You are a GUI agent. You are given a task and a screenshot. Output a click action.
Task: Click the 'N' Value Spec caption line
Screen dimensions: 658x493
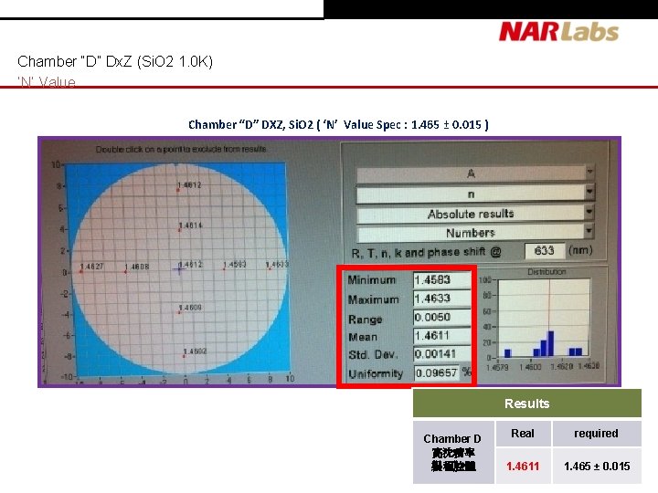[338, 124]
